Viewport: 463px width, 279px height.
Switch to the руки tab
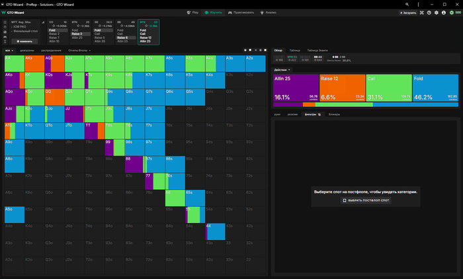[x=277, y=115]
